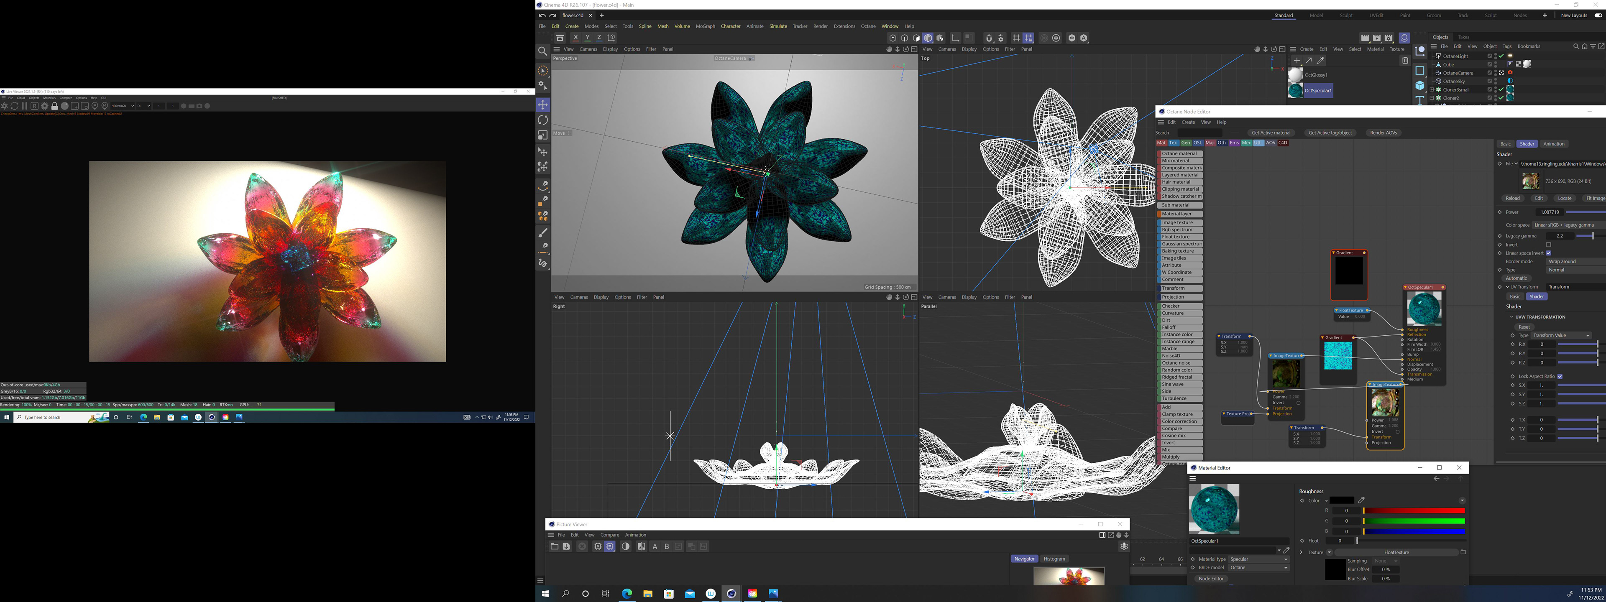Pick roughness color with the eyedropper icon
This screenshot has width=1606, height=602.
point(1362,500)
